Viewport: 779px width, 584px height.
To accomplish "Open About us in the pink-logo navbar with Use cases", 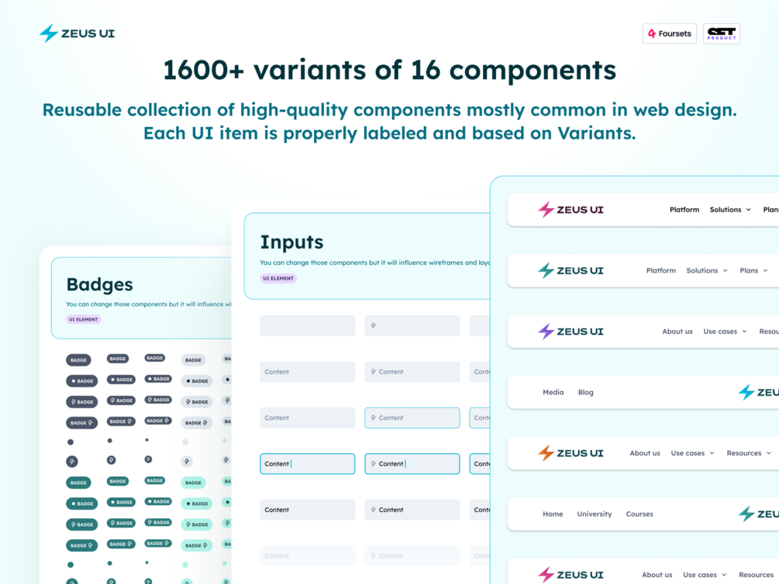I will [x=657, y=575].
